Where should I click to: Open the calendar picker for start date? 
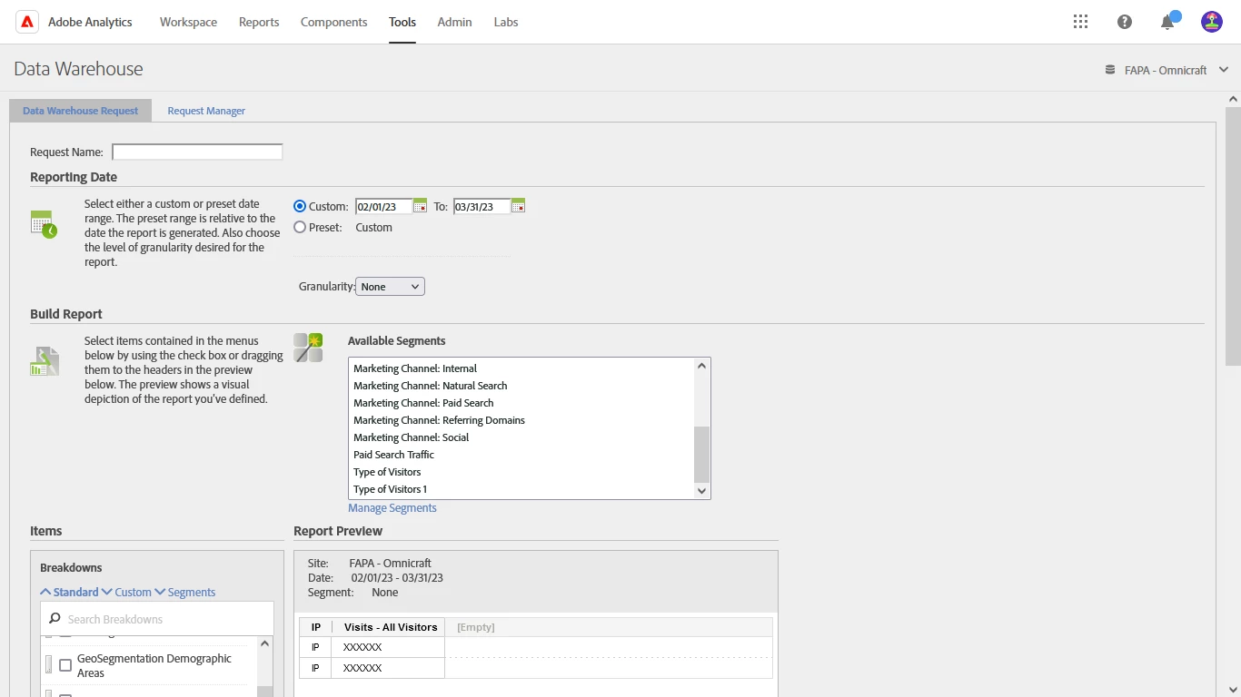[420, 206]
